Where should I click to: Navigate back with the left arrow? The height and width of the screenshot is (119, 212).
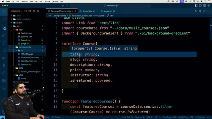(x=63, y=6)
